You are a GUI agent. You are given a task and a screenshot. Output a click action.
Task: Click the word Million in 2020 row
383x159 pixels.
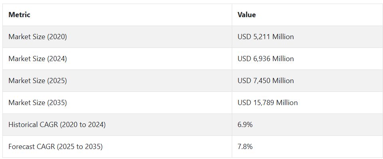coord(283,37)
